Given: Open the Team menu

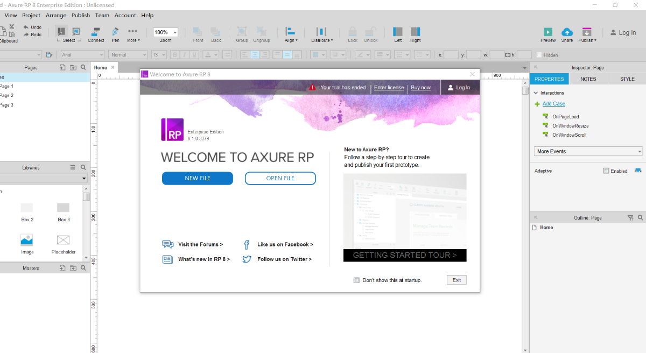Looking at the screenshot, I should [x=102, y=16].
